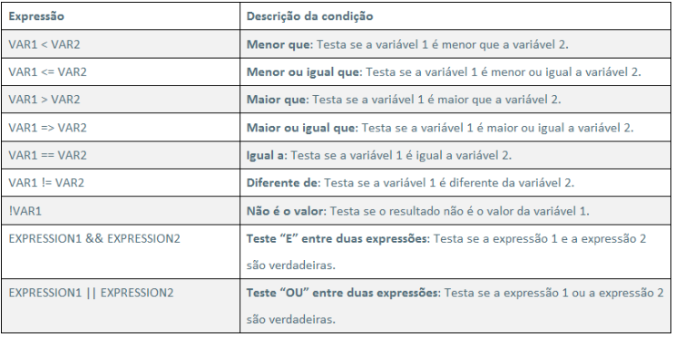675x337 pixels.
Task: Click the bold Menor que label
Action: point(279,44)
